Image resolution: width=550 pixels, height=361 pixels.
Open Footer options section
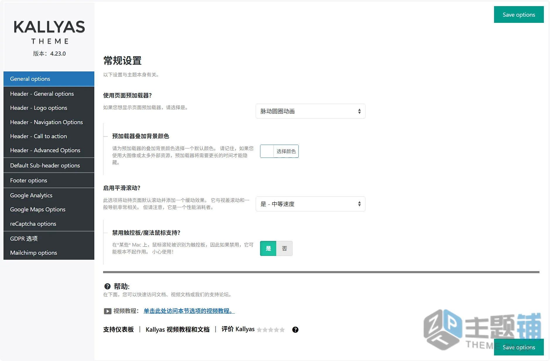pos(49,180)
